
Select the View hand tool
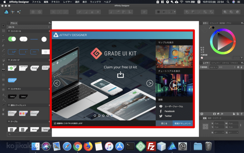[x=3, y=109]
